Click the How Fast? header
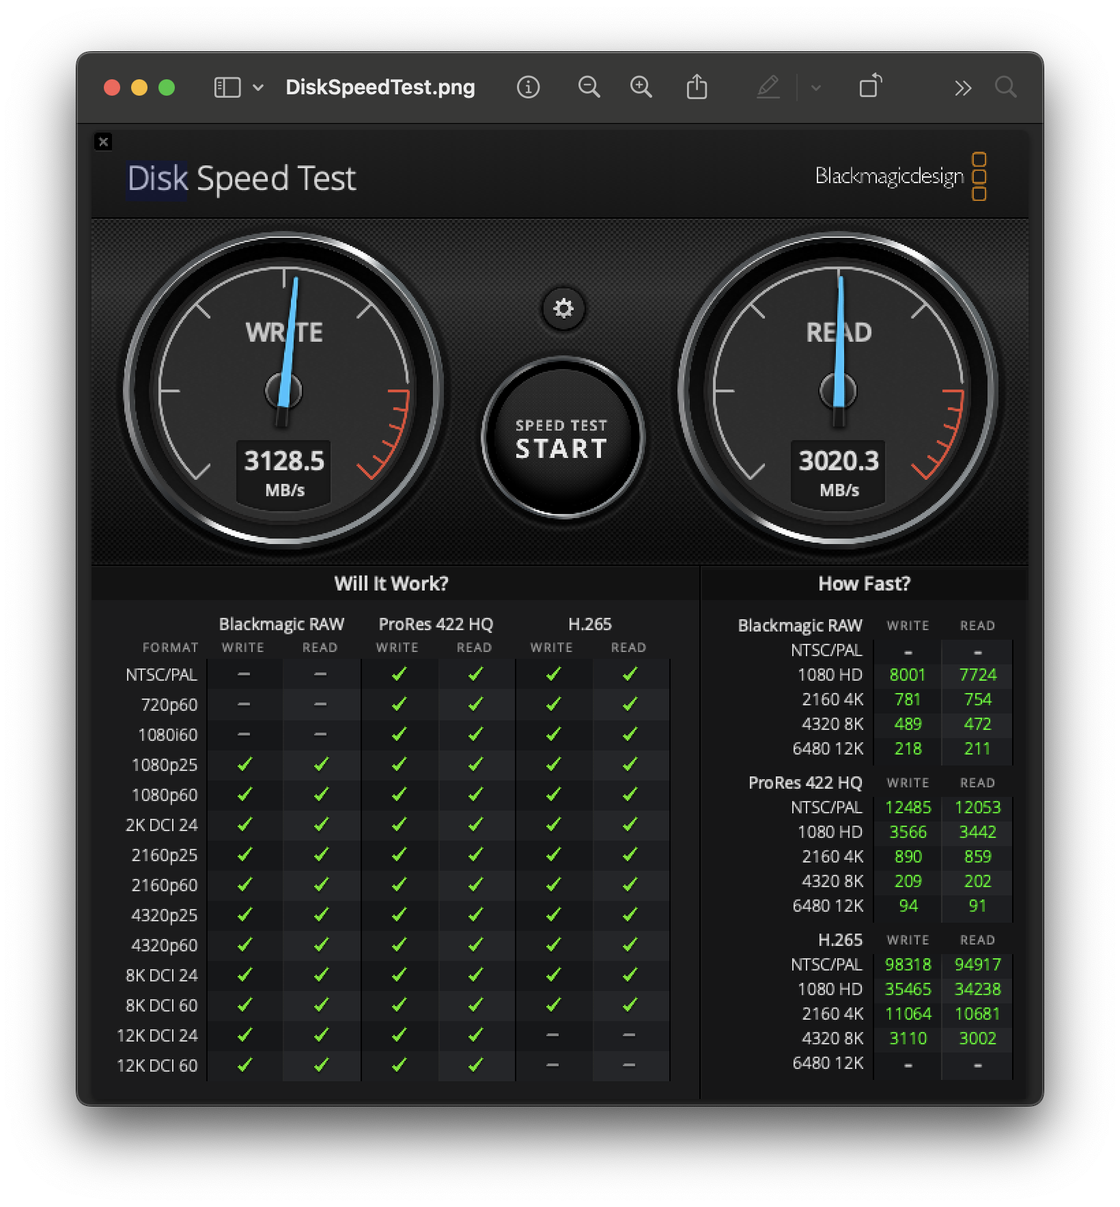Viewport: 1120px width, 1207px height. coord(864,584)
